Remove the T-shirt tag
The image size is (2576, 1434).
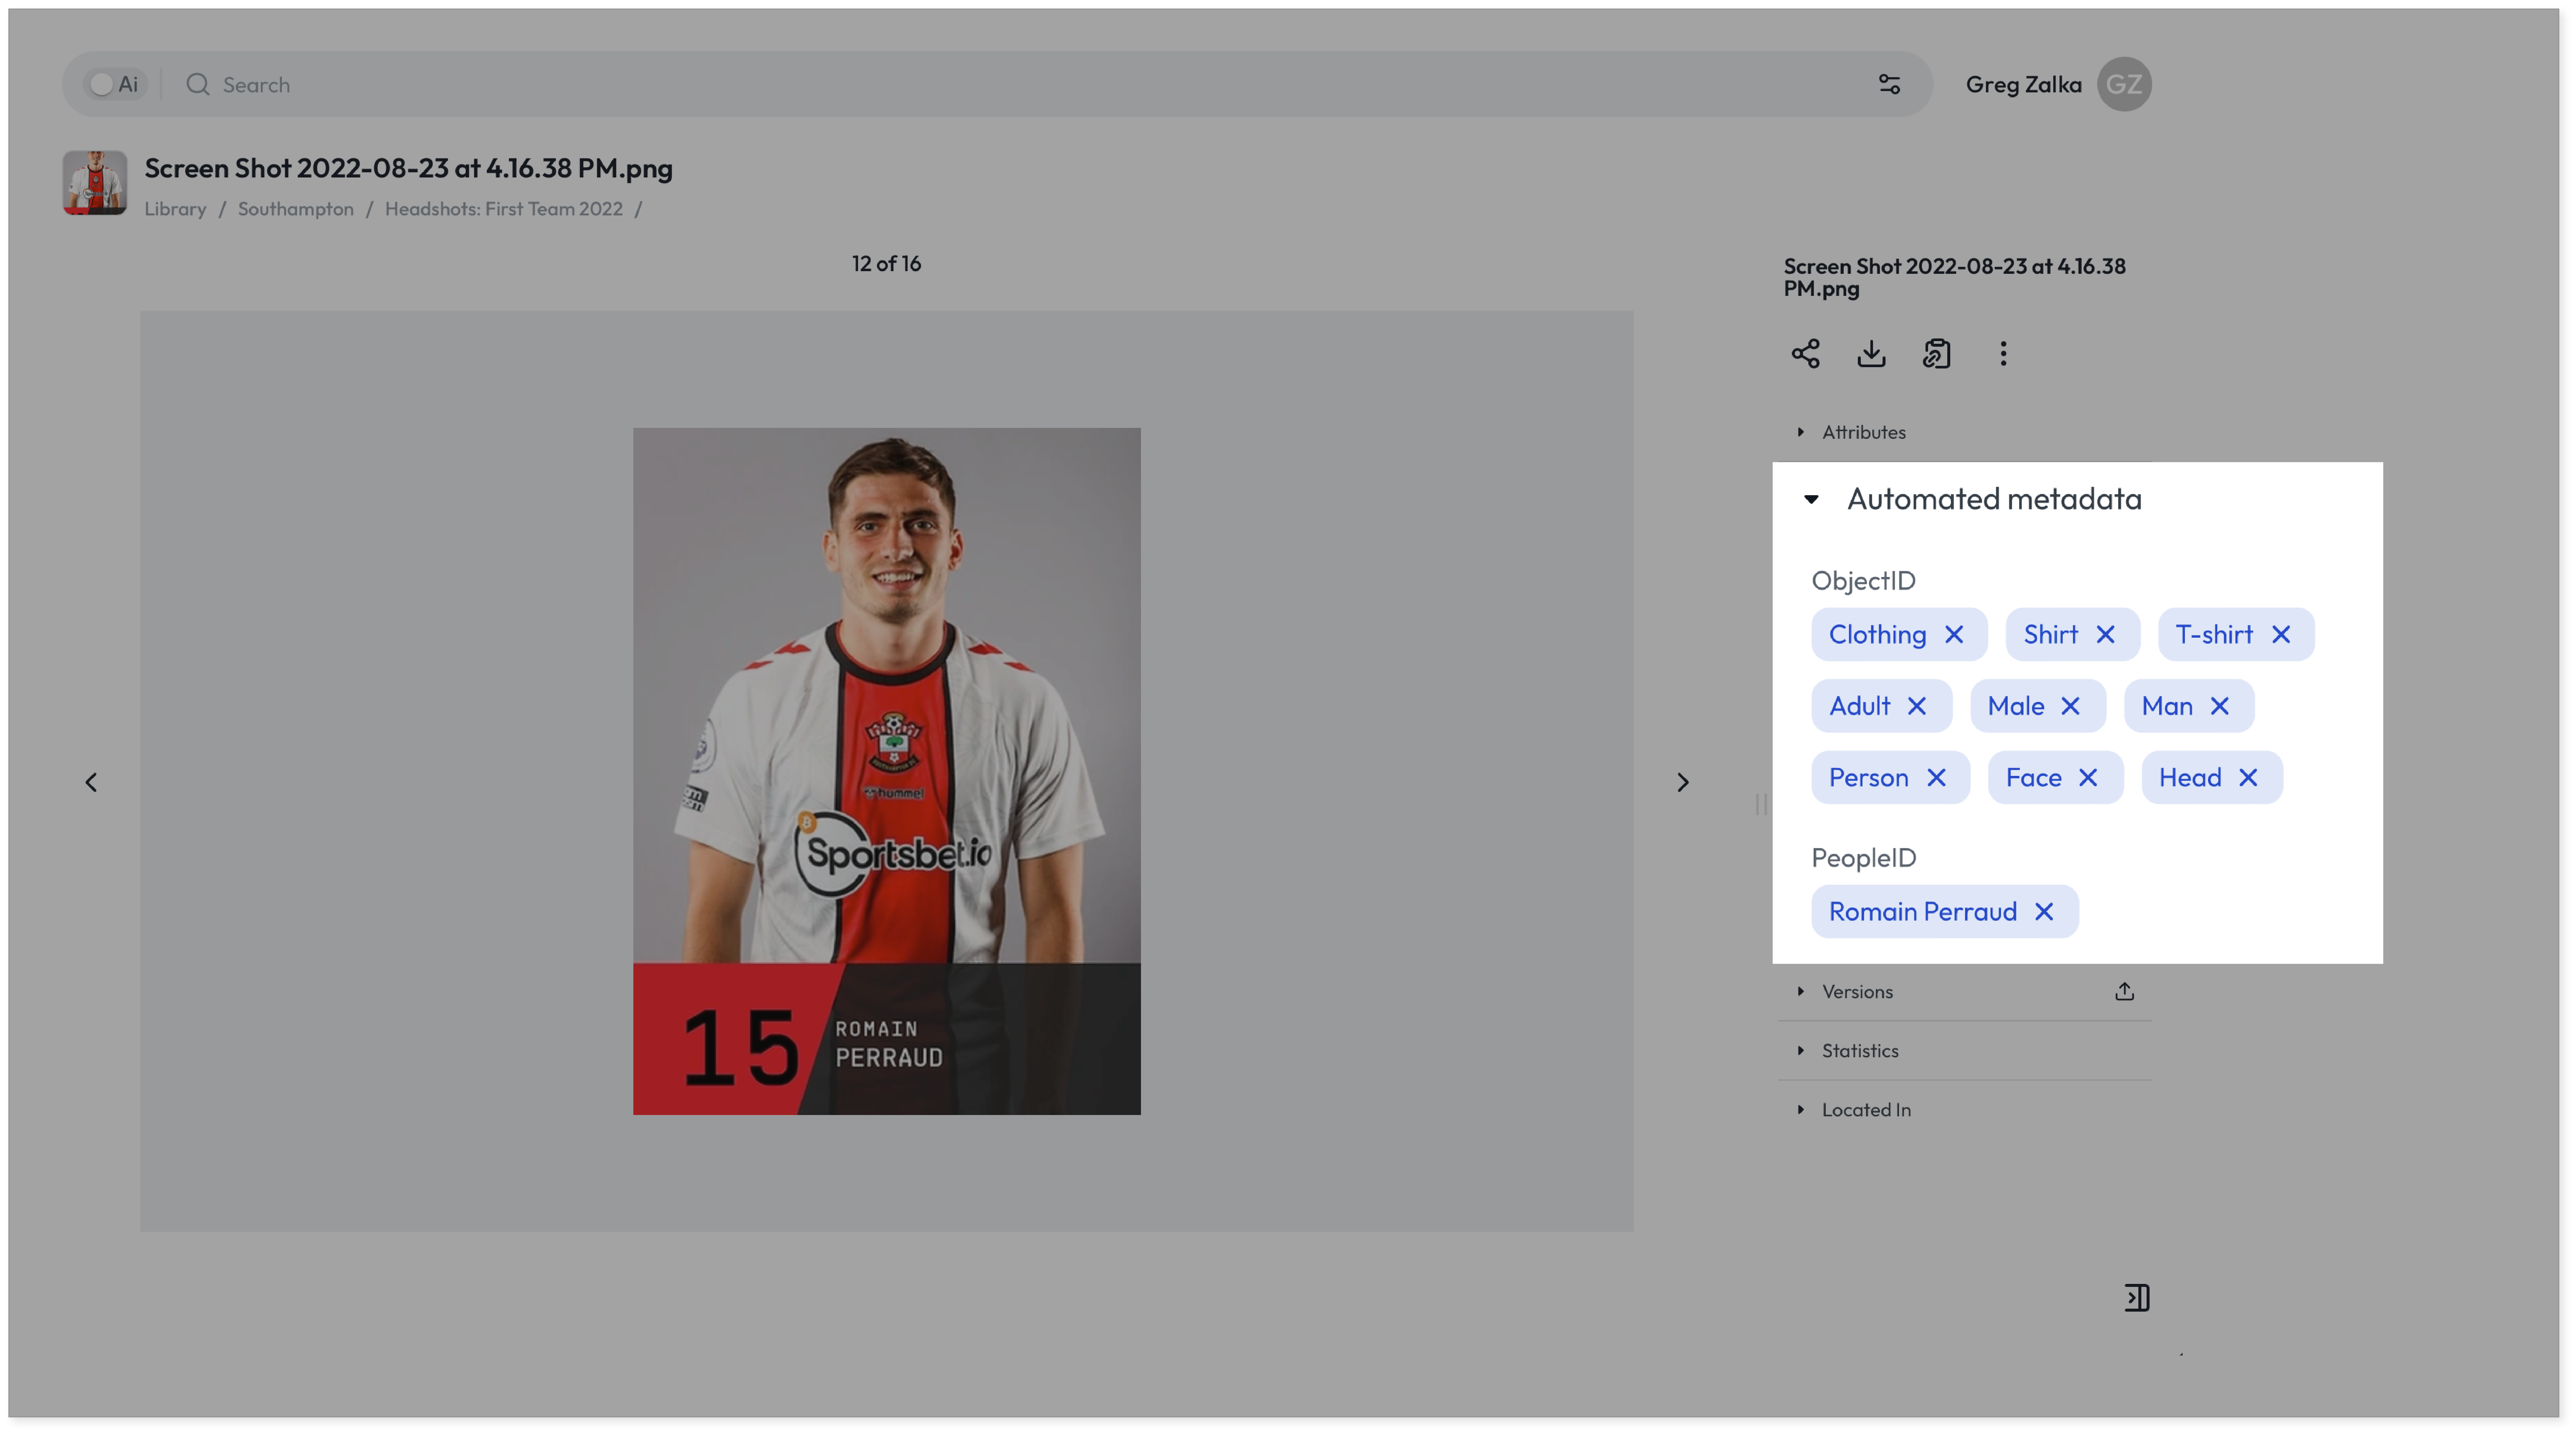[2281, 635]
